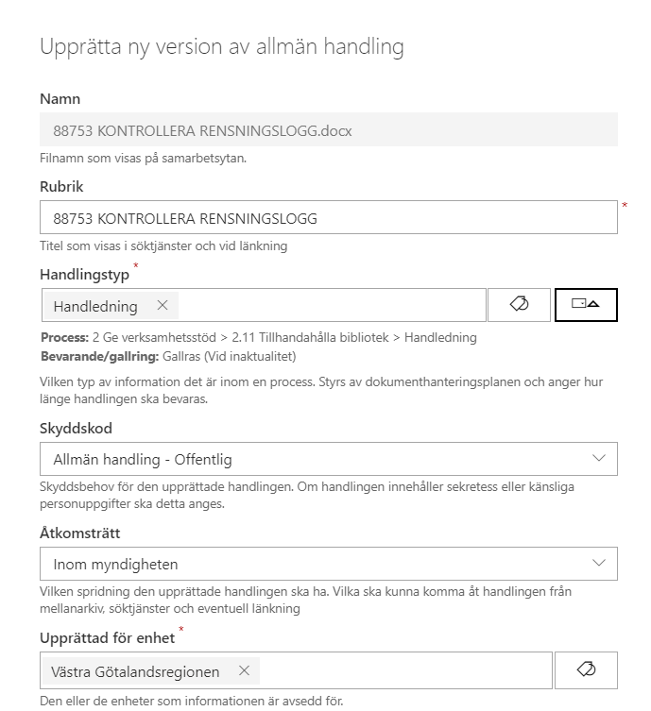651x711 pixels.
Task: Click into the Rubrik text field
Action: [x=329, y=218]
